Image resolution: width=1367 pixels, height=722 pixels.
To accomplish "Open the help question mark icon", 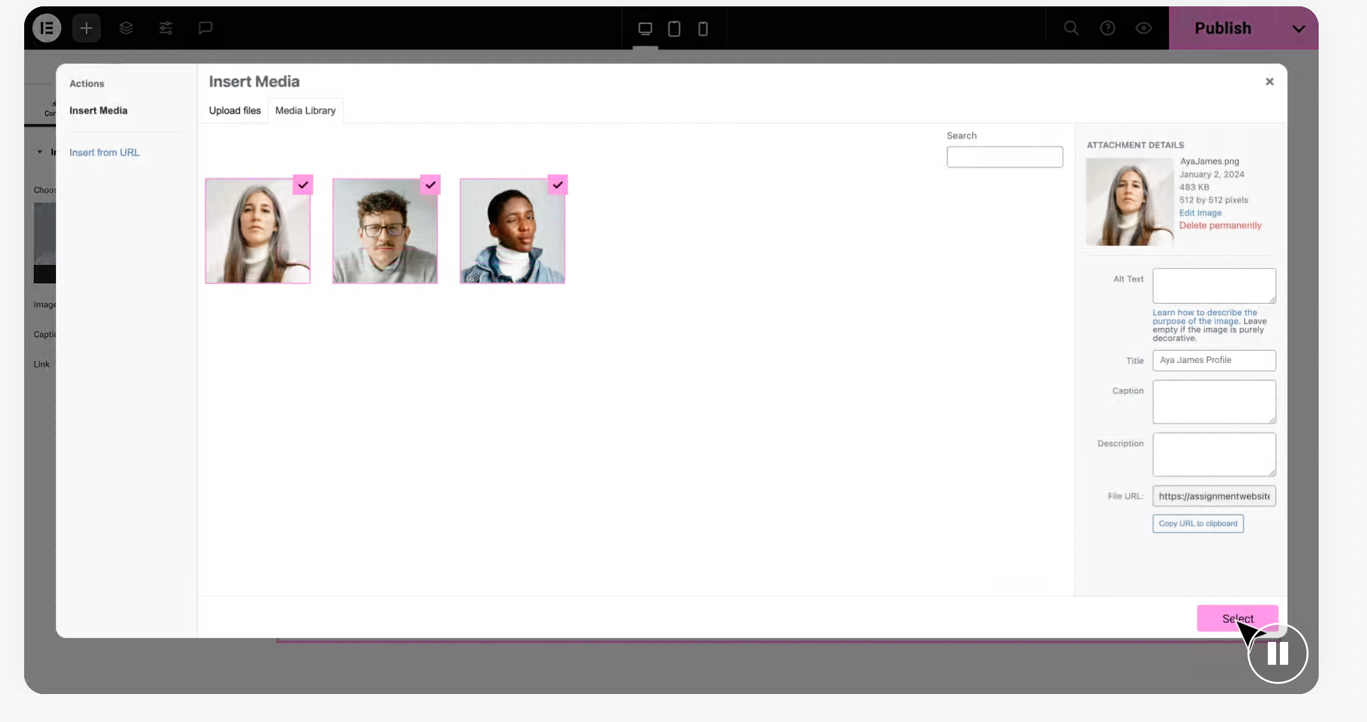I will (1108, 28).
